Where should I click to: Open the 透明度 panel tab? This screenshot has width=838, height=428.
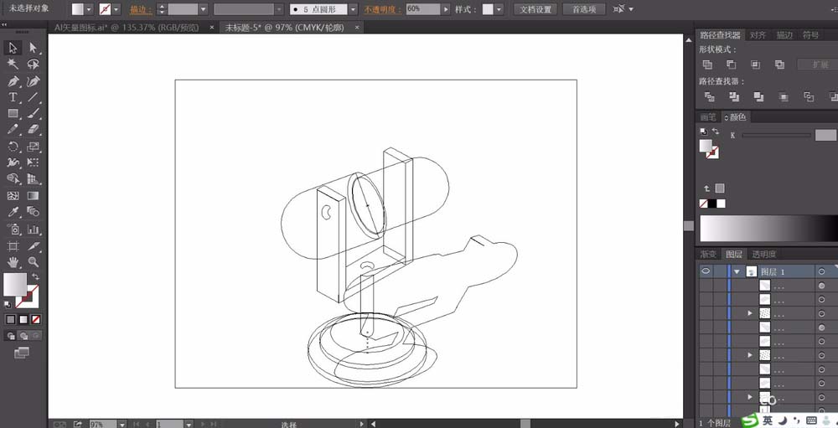763,255
